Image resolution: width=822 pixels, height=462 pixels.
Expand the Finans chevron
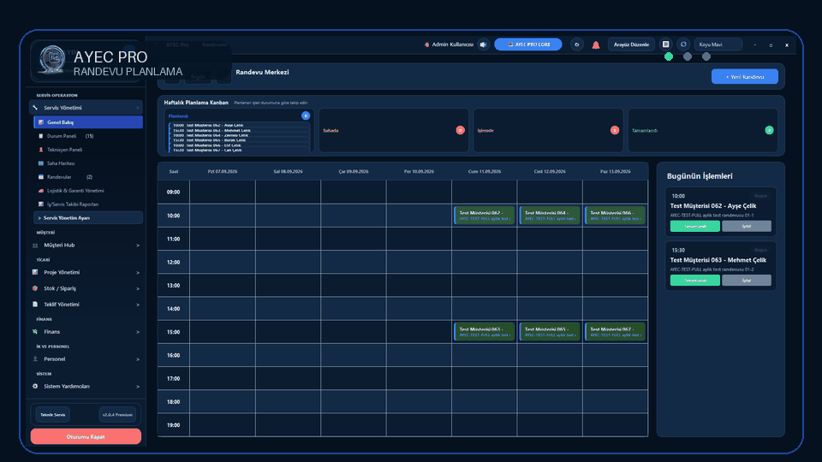coord(138,332)
